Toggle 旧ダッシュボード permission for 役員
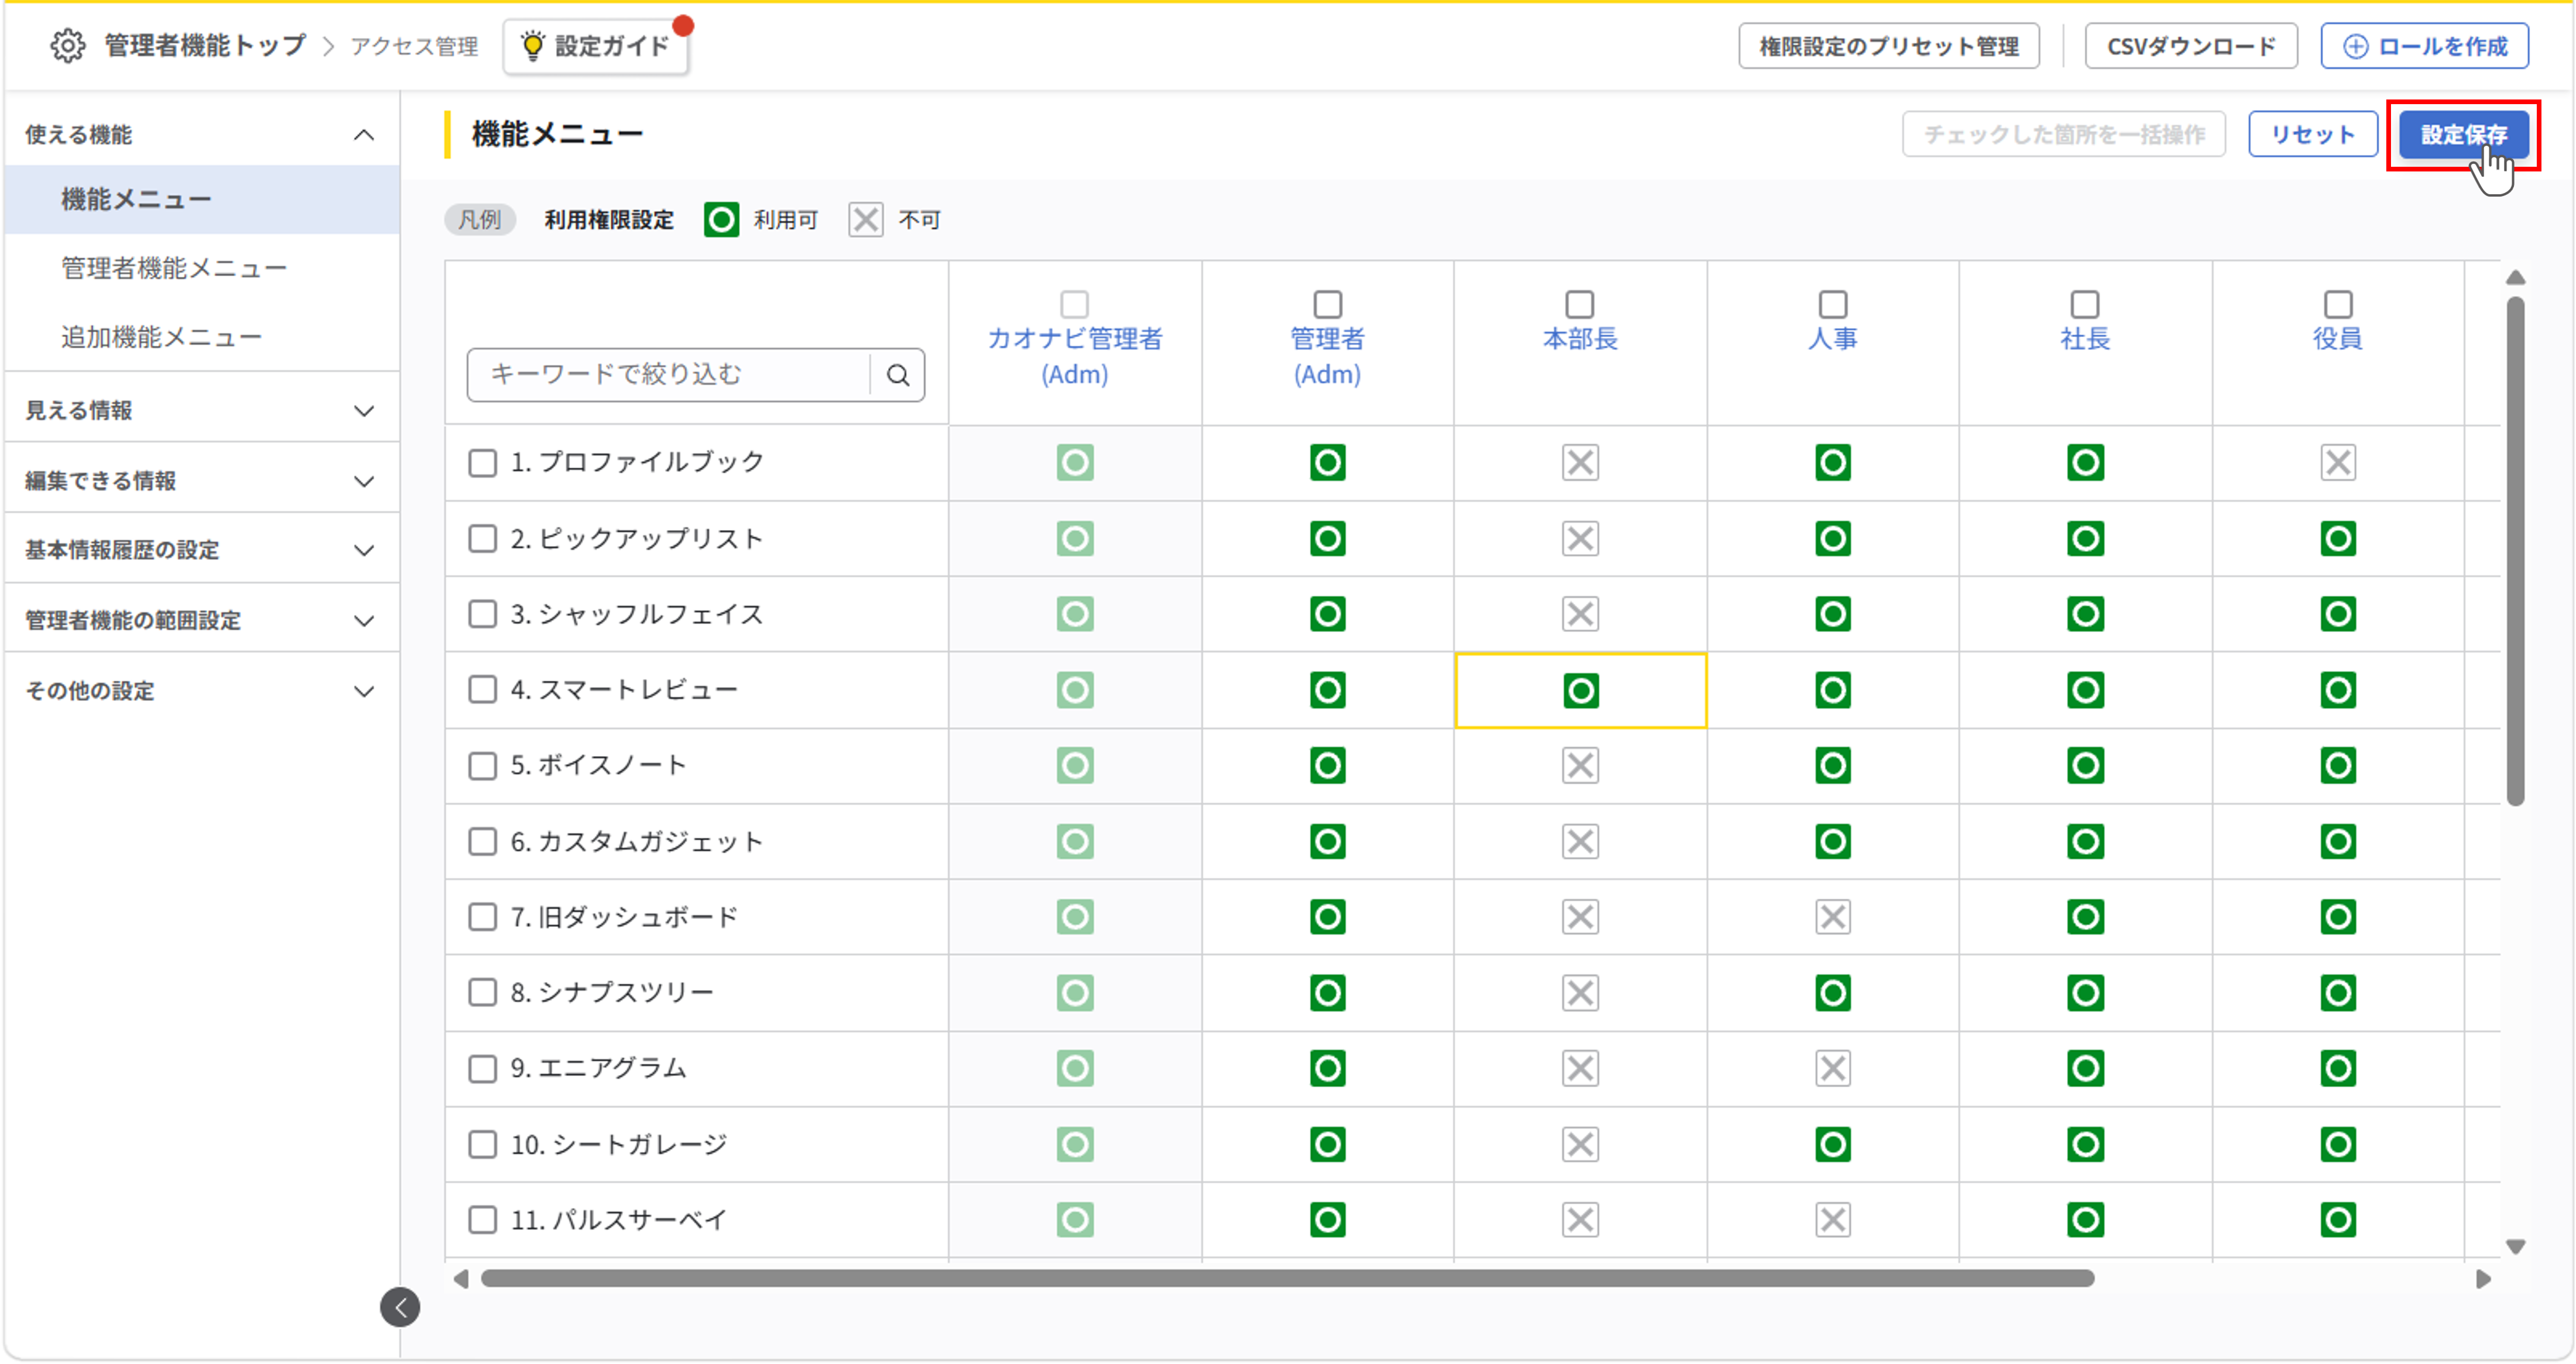The image size is (2576, 1364). tap(2338, 916)
